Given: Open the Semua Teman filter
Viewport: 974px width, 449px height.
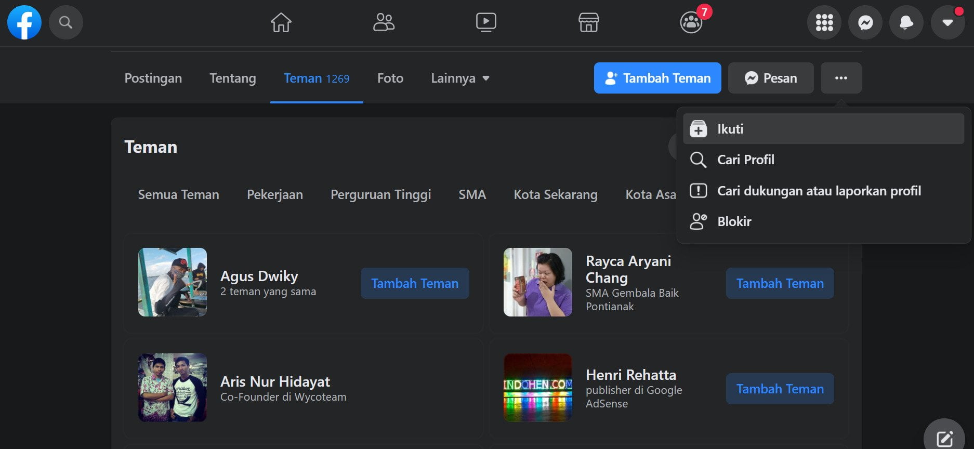Looking at the screenshot, I should tap(178, 194).
